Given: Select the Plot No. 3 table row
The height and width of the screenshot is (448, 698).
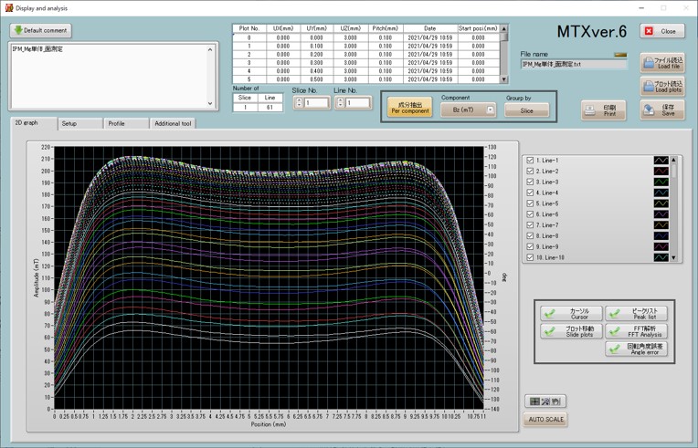Looking at the screenshot, I should pos(366,63).
